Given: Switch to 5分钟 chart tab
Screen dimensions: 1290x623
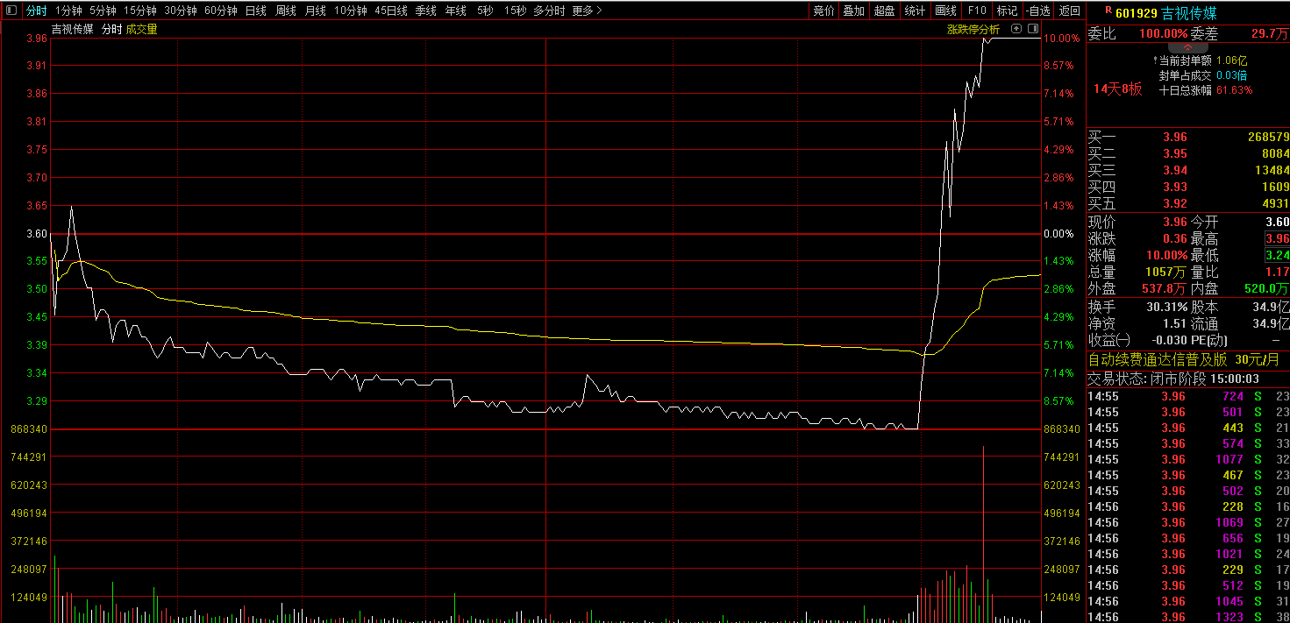Looking at the screenshot, I should coord(103,11).
